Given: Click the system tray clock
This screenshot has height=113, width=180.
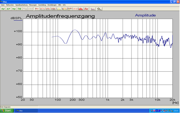Looking at the screenshot, I should click(x=176, y=111).
